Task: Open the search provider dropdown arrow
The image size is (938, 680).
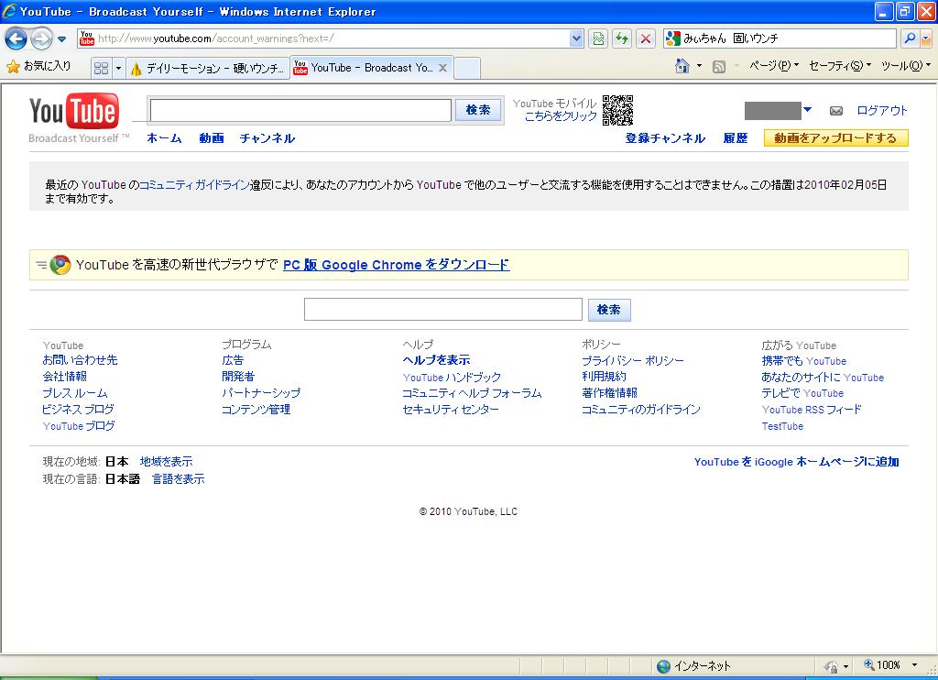Action: pyautogui.click(x=926, y=38)
